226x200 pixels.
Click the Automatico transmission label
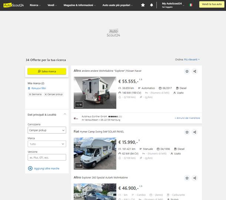[148, 88]
